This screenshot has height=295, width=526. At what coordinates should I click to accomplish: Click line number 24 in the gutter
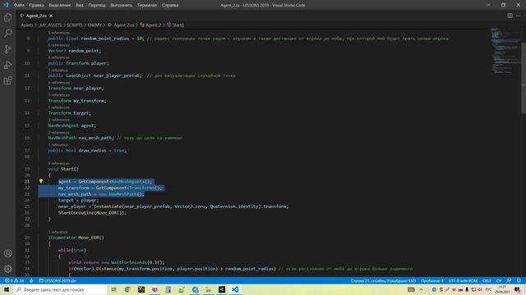pos(27,200)
